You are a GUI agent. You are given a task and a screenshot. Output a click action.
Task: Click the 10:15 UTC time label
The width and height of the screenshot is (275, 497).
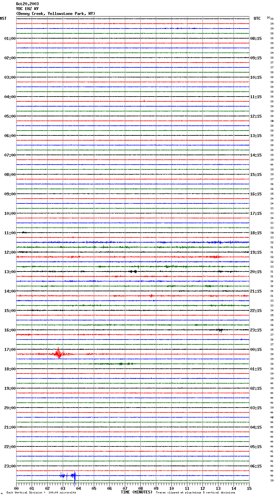[x=256, y=77]
